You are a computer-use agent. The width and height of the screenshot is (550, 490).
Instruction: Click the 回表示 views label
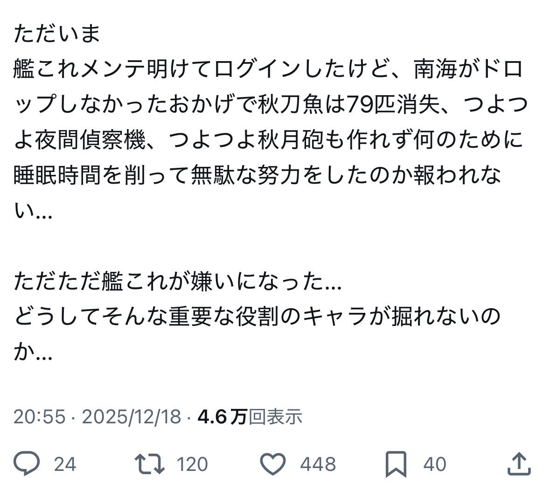(x=275, y=416)
